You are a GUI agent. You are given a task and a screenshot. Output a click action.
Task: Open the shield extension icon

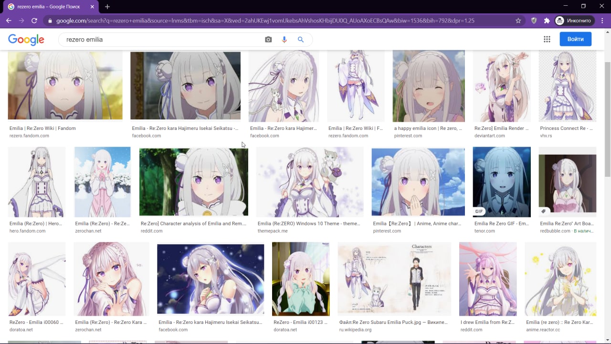pos(535,21)
